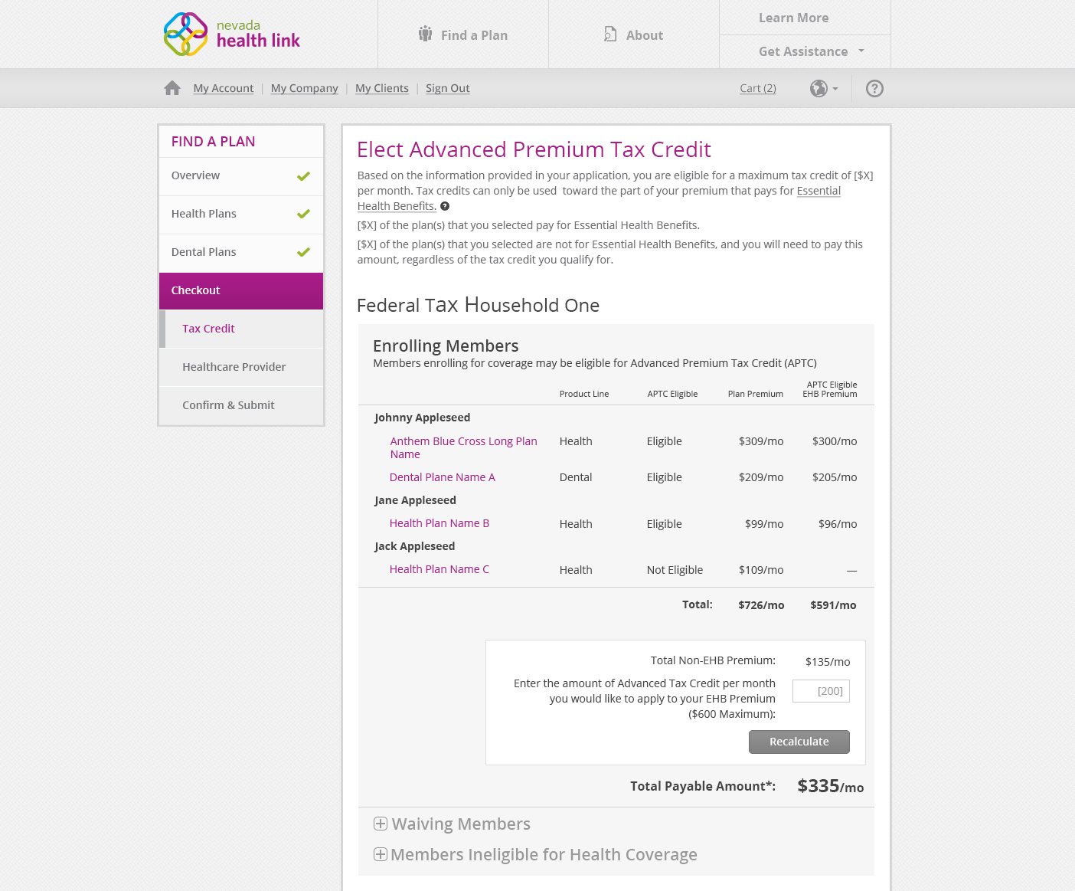Click the '$135/mo' Non-EHB premium value

click(828, 662)
